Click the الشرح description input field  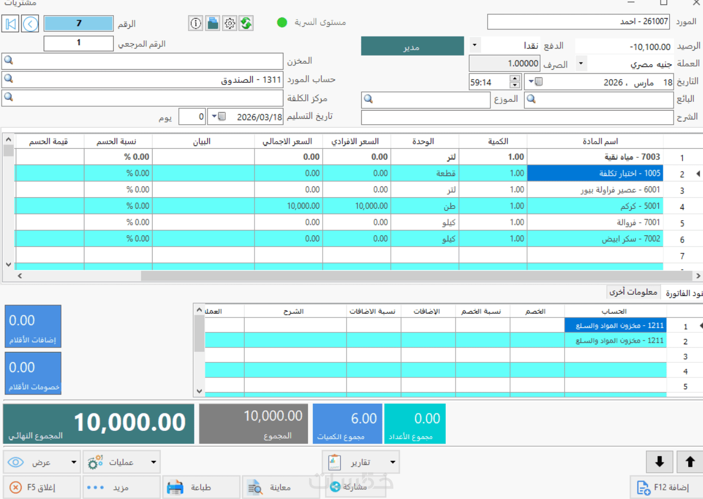click(x=518, y=118)
